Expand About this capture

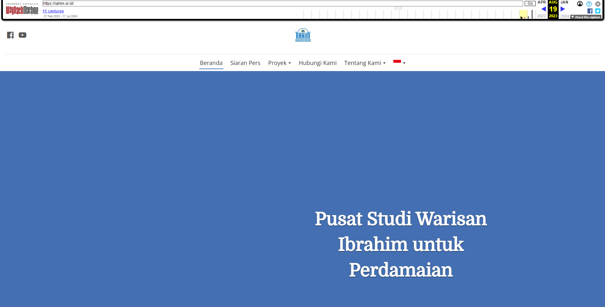585,17
